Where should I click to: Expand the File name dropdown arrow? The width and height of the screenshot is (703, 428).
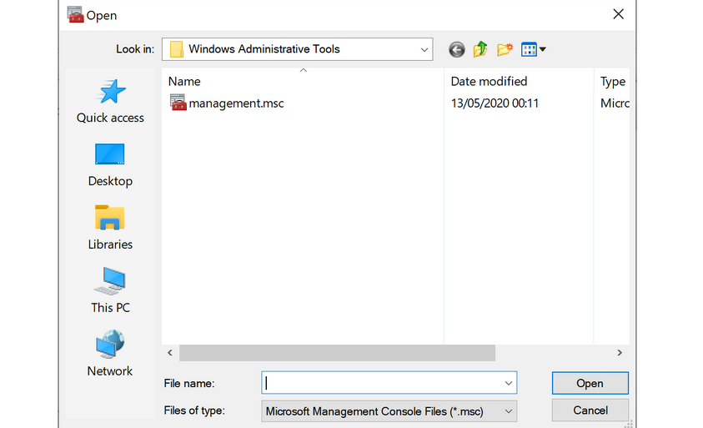point(509,383)
